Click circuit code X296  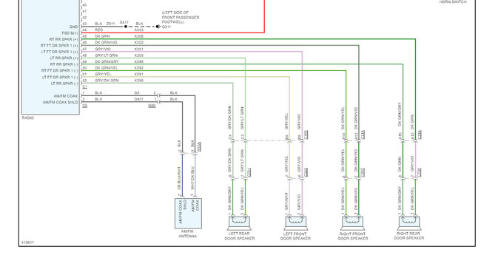point(139,61)
